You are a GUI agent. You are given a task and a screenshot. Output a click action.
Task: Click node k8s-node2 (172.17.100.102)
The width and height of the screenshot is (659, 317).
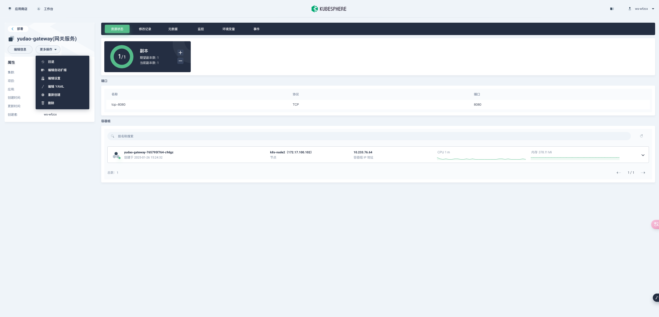291,152
